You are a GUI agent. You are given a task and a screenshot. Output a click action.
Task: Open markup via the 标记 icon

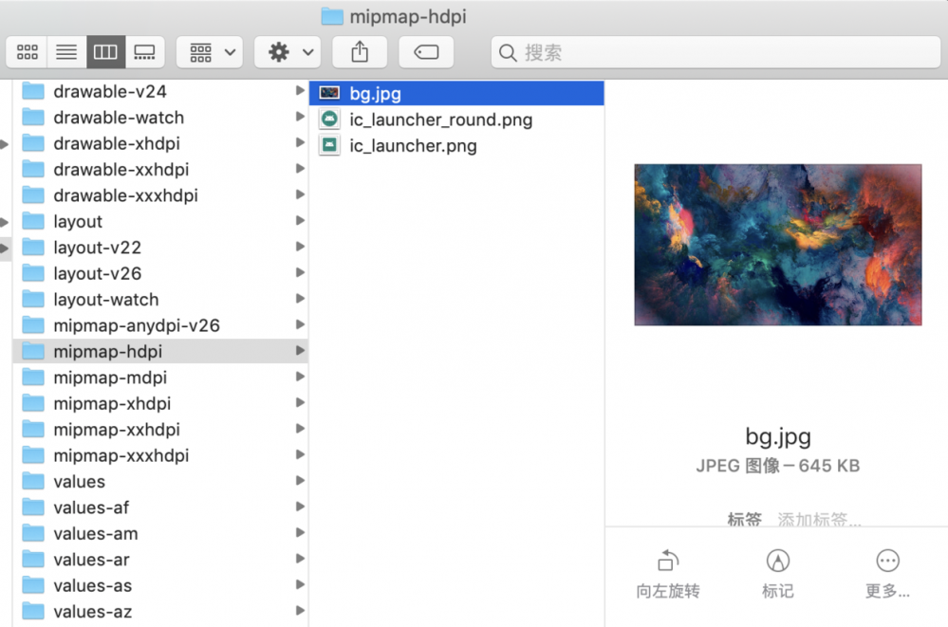click(777, 562)
